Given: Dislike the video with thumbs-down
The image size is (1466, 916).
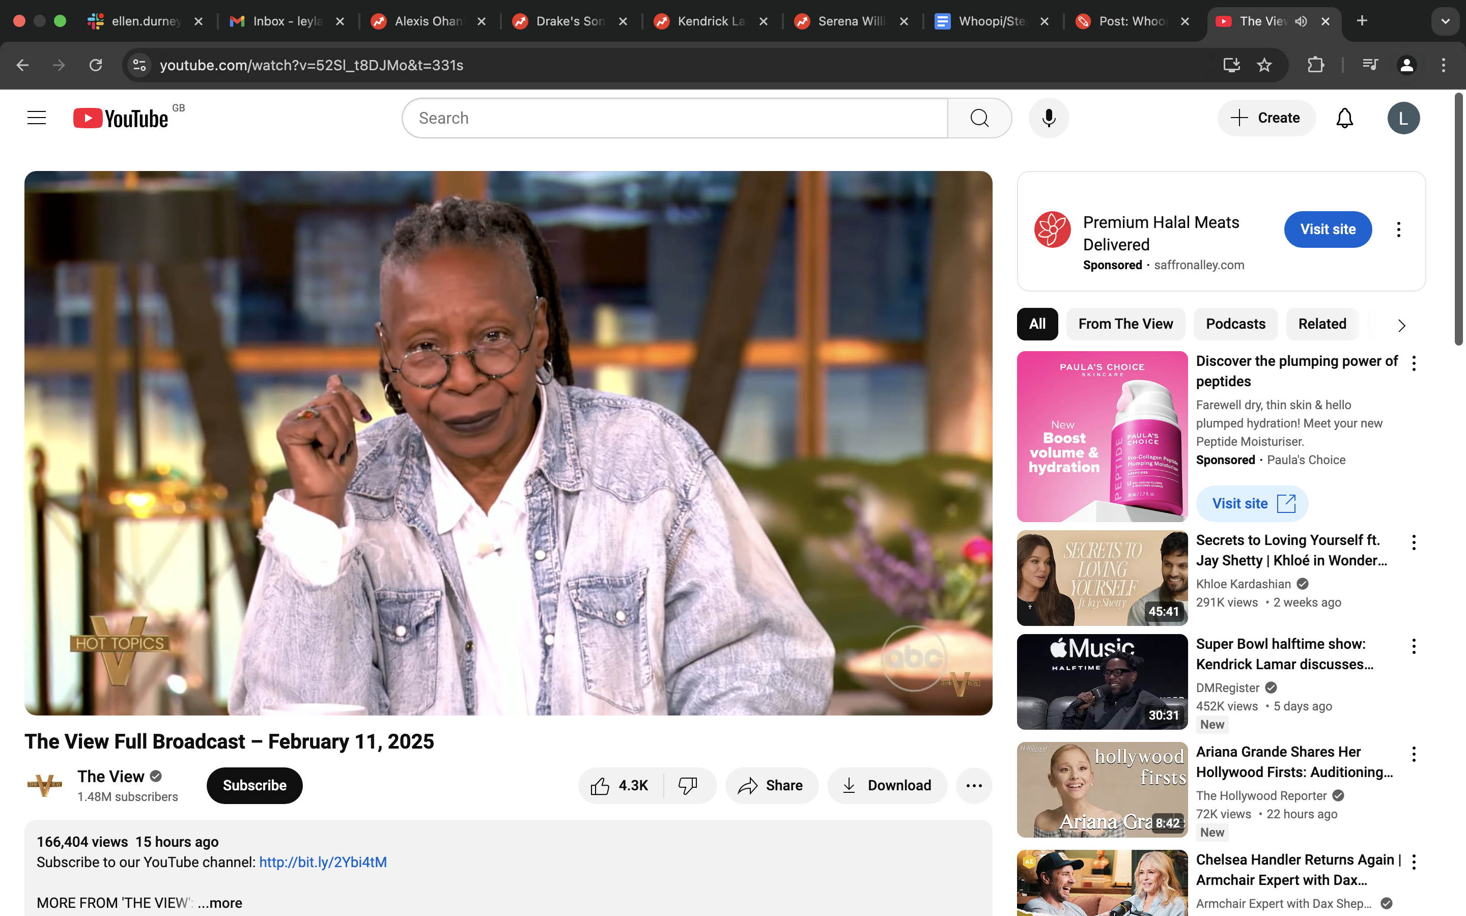Looking at the screenshot, I should click(x=688, y=785).
